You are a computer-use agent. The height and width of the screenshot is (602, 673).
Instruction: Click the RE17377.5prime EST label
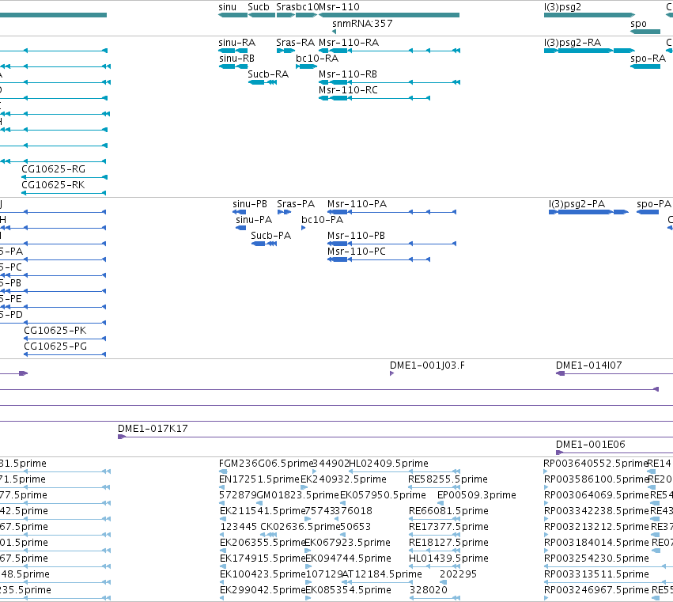click(x=449, y=527)
